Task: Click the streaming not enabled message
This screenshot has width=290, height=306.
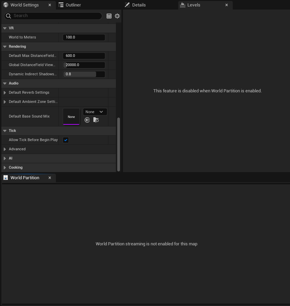Action: tap(147, 244)
